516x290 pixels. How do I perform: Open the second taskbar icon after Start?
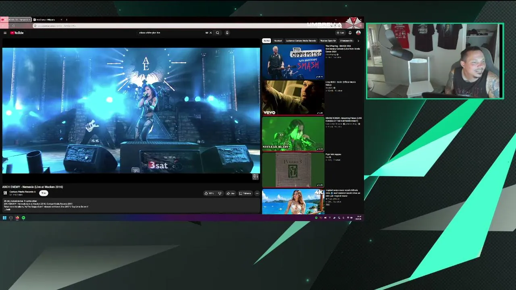11,218
